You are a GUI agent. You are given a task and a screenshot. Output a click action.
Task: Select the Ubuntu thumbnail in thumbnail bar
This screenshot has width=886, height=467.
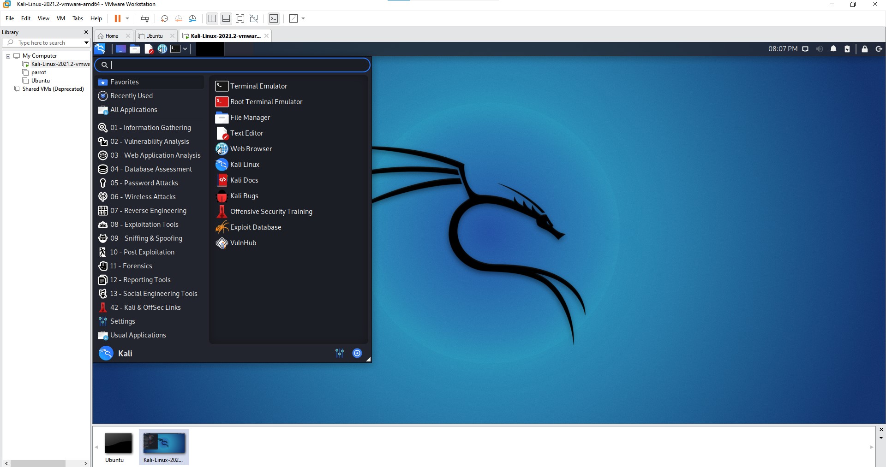pyautogui.click(x=118, y=447)
